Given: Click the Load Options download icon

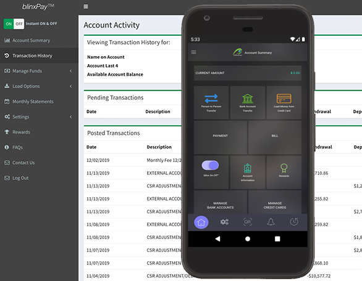Looking at the screenshot, I should point(7,86).
